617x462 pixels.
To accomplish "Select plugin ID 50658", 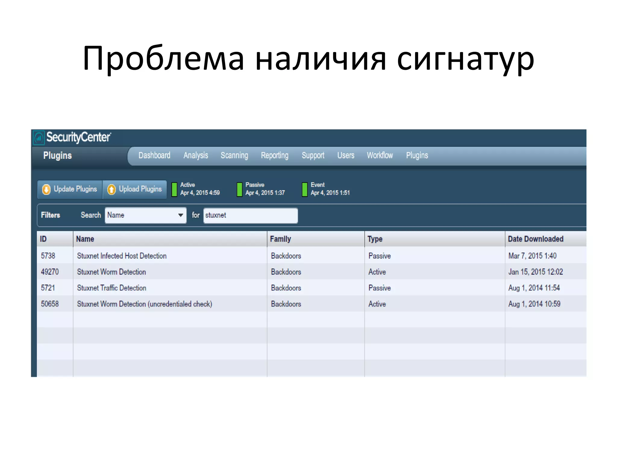I will click(x=50, y=304).
